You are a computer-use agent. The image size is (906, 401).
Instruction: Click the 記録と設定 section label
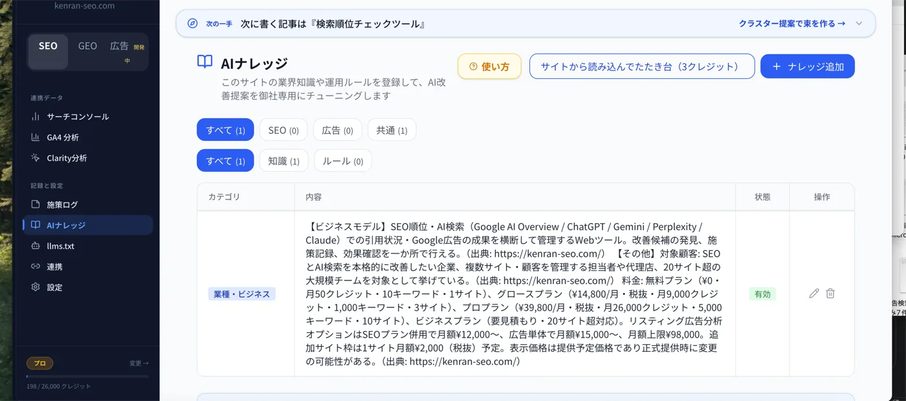(47, 186)
